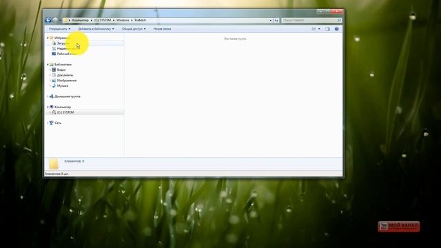Open the Изображения library icon
Image resolution: width=441 pixels, height=248 pixels.
[54, 81]
